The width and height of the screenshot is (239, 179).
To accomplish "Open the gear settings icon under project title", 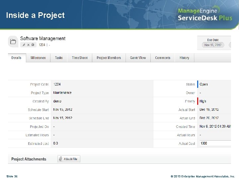I will click(x=33, y=45).
